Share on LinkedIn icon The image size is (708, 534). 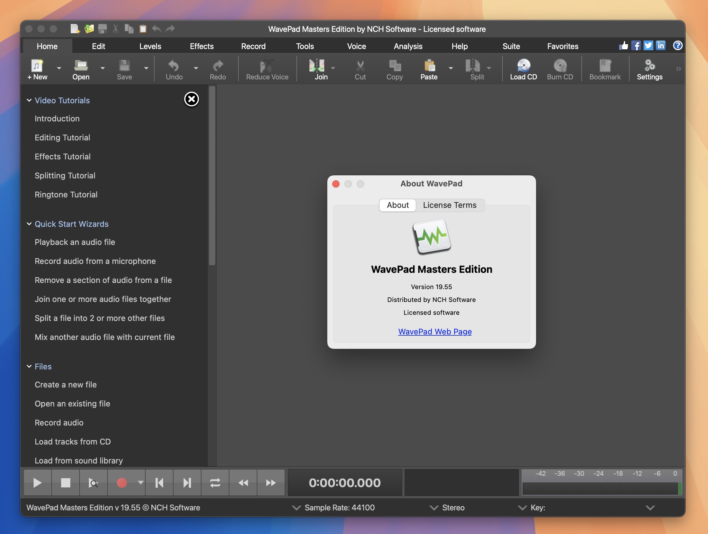click(x=661, y=46)
